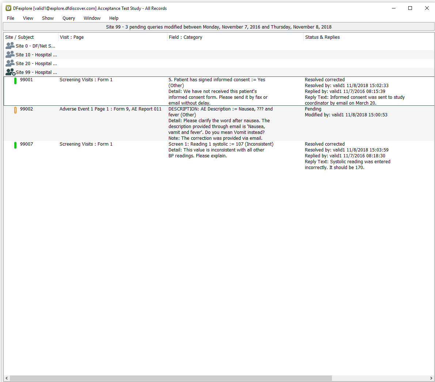Expand Site 10 - Hospital row
This screenshot has width=435, height=382.
[36, 55]
